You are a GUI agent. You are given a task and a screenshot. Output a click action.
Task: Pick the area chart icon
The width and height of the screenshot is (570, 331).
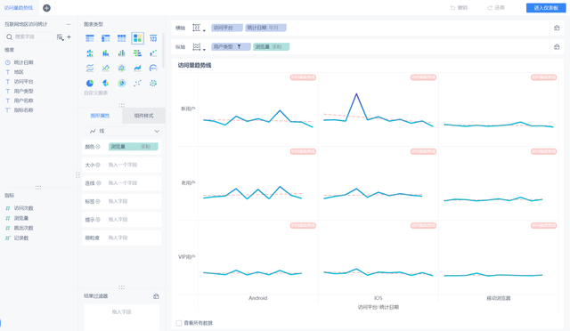click(137, 68)
